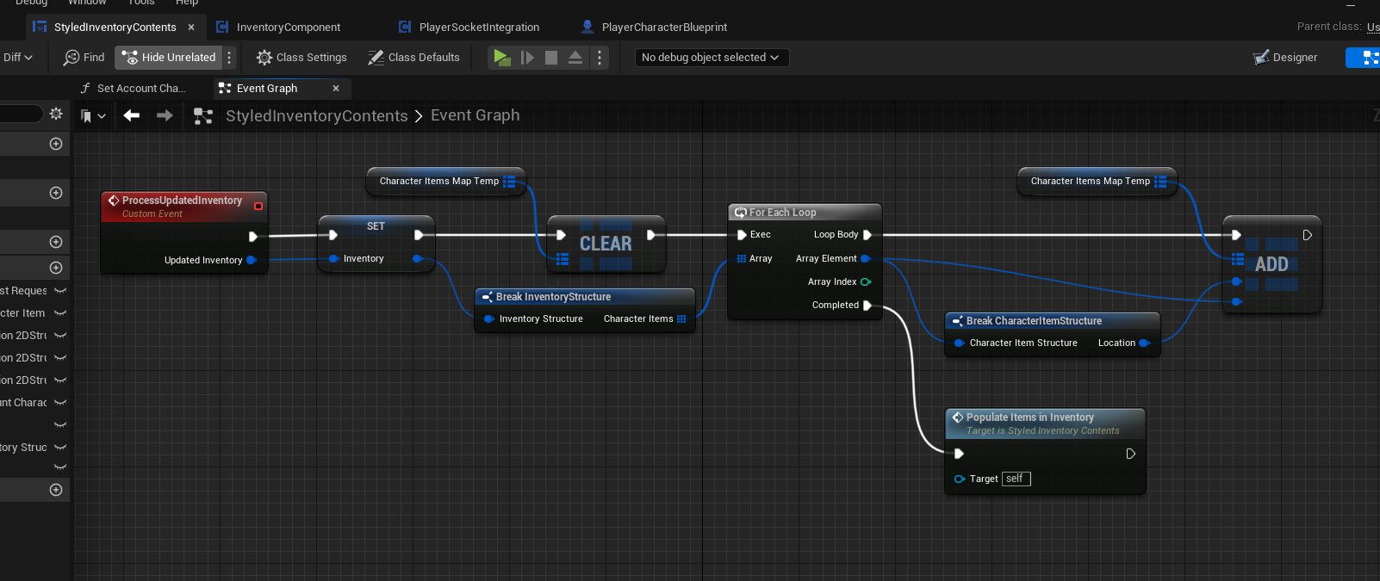Image resolution: width=1380 pixels, height=581 pixels.
Task: Select the ADD map node
Action: pyautogui.click(x=1272, y=264)
